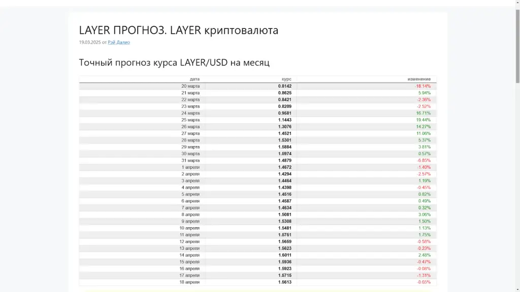
Task: Select the rate value 0.8421
Action: click(x=285, y=100)
